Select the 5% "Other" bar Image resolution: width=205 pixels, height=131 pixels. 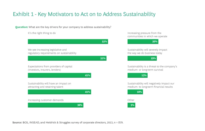131,105
